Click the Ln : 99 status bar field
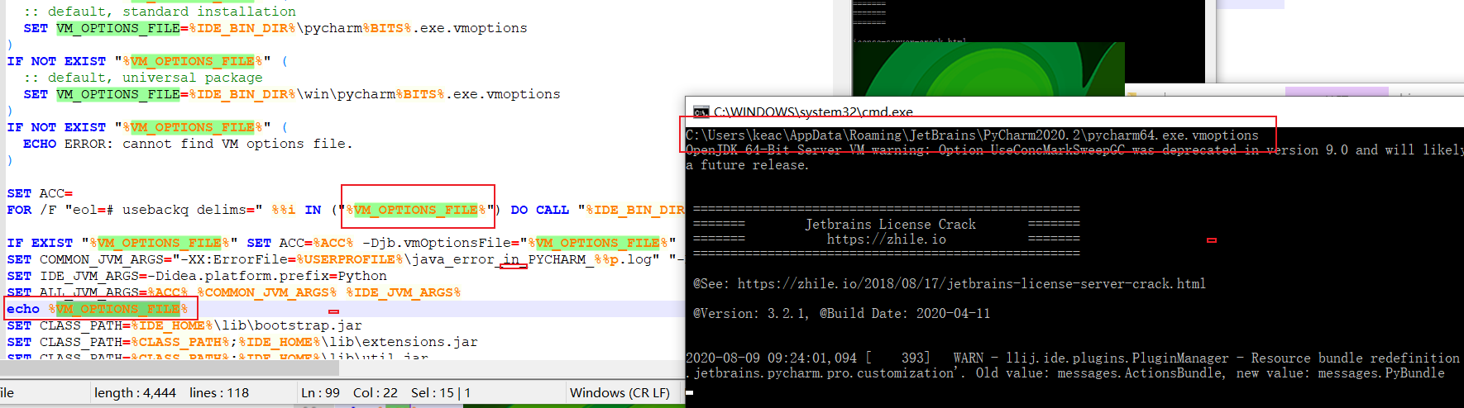This screenshot has width=1464, height=408. click(320, 393)
